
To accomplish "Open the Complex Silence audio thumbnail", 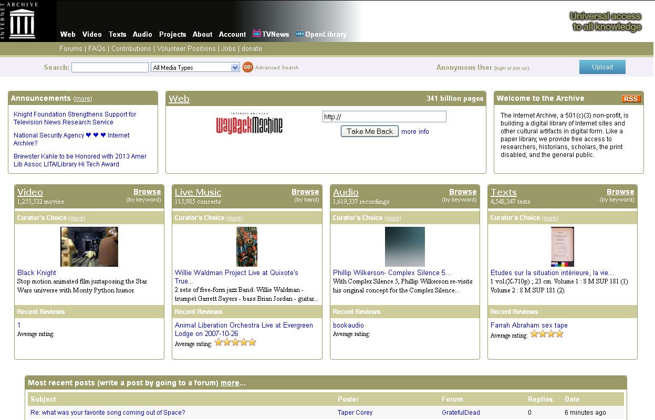I will 405,247.
